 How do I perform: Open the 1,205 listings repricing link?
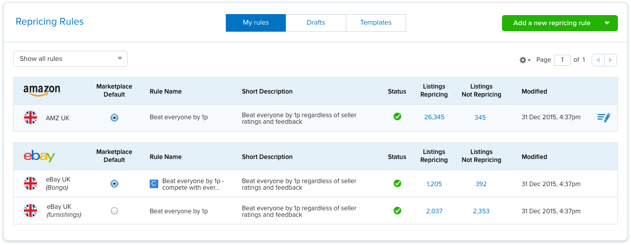[x=434, y=184]
